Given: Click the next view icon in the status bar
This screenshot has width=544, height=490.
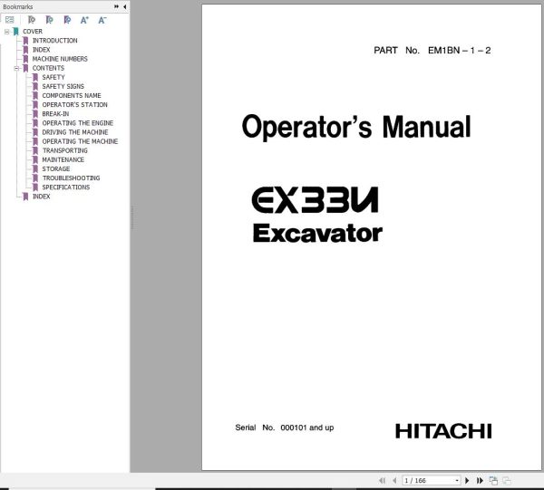Looking at the screenshot, I should coord(507,480).
